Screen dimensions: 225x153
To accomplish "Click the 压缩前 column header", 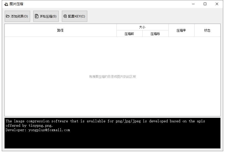I will (x=129, y=34).
